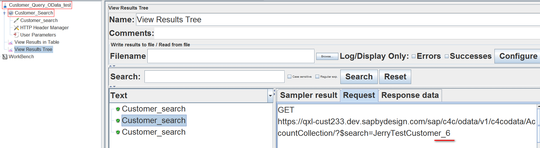The height and width of the screenshot is (148, 540).
Task: Open the Text renderer dropdown
Action: (270, 96)
